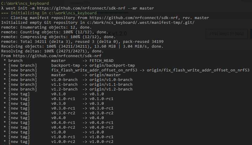252x145 pixels.
Task: Click the '[new tag]' label for v0.1.0-rc1
Action: [x=19, y=99]
